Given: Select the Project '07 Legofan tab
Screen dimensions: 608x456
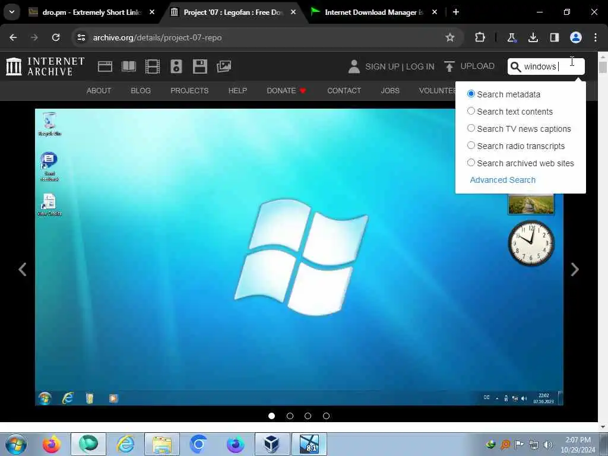Looking at the screenshot, I should point(233,12).
